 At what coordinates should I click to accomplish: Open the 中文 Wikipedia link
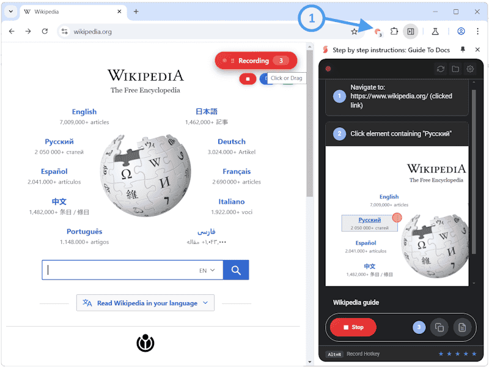[59, 202]
